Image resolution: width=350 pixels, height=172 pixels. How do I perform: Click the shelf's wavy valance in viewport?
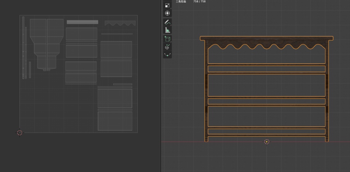point(267,45)
